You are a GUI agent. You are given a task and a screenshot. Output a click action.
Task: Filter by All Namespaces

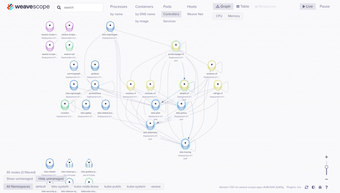(18, 186)
